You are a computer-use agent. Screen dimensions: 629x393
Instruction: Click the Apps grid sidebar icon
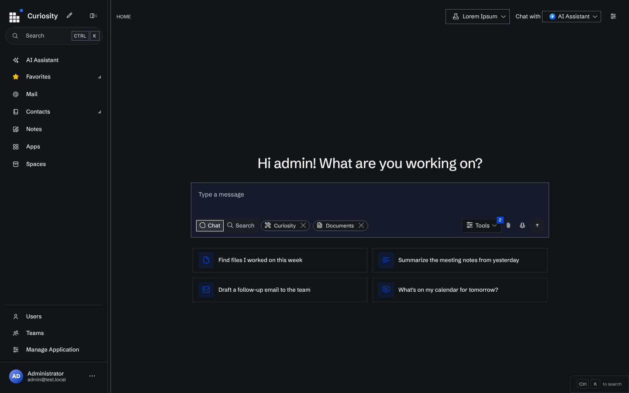16,147
